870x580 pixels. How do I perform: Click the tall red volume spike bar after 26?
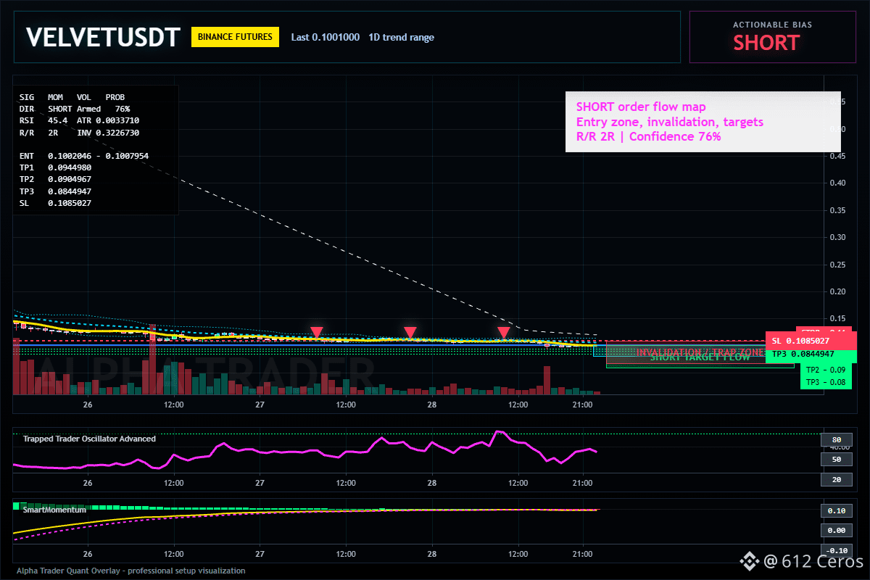[x=152, y=359]
